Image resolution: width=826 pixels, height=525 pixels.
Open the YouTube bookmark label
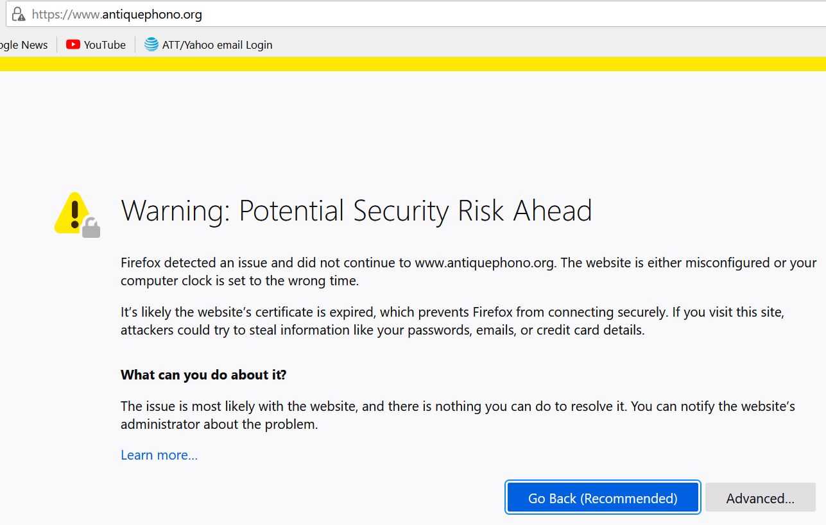(x=105, y=45)
